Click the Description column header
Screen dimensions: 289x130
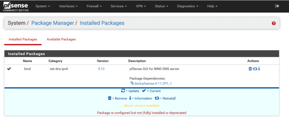[x=137, y=61]
